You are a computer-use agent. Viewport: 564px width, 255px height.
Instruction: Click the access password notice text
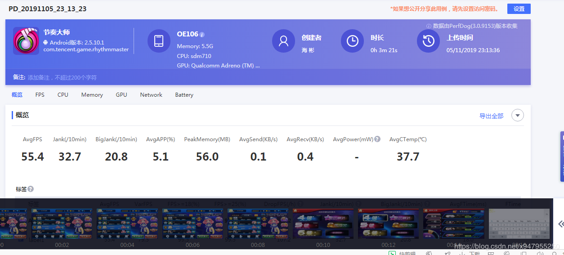tap(444, 9)
